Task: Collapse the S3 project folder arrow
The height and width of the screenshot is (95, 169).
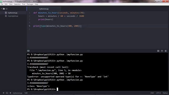Action: pyautogui.click(x=2, y=9)
